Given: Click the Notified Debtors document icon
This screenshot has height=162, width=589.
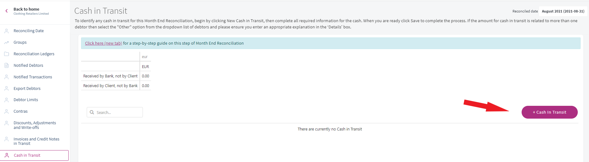Looking at the screenshot, I should [x=7, y=66].
